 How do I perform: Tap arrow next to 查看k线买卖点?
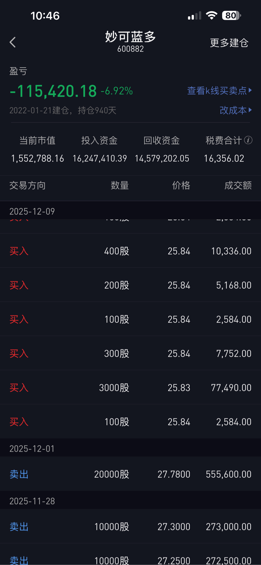250,90
